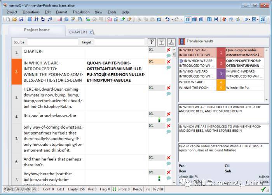Open comment bubble for segment 2
This screenshot has width=272, height=195.
tap(168, 67)
